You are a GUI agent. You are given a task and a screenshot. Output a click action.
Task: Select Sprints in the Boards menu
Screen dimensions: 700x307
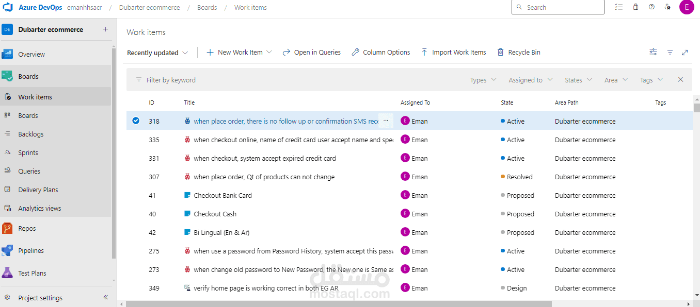pos(28,152)
